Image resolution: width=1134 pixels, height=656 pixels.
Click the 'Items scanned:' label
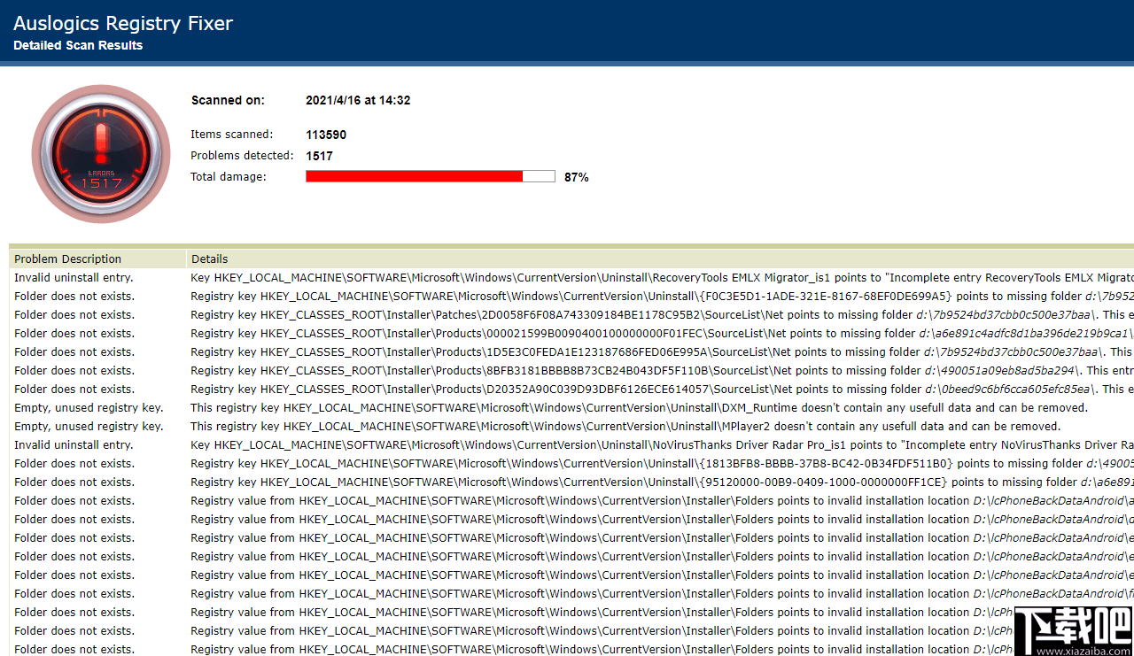point(231,135)
